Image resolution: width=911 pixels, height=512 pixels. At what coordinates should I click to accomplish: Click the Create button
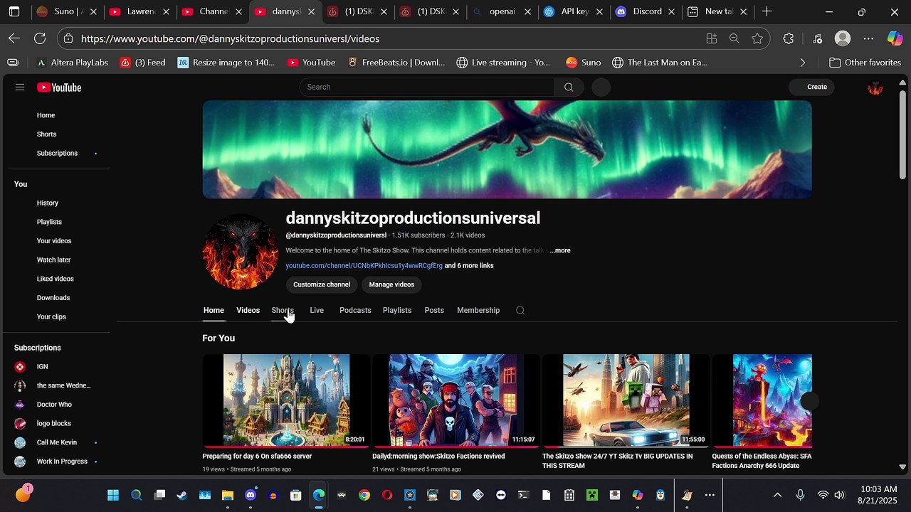(811, 87)
